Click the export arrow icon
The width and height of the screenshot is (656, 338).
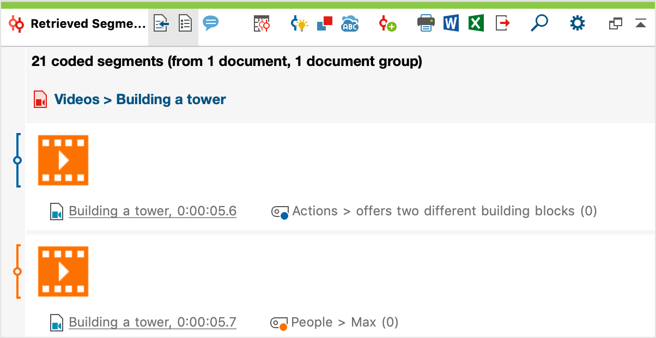503,23
